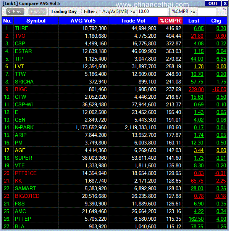Expand the toolbar overflow chevron
Screen dimensions: 231x231
pyautogui.click(x=225, y=10)
